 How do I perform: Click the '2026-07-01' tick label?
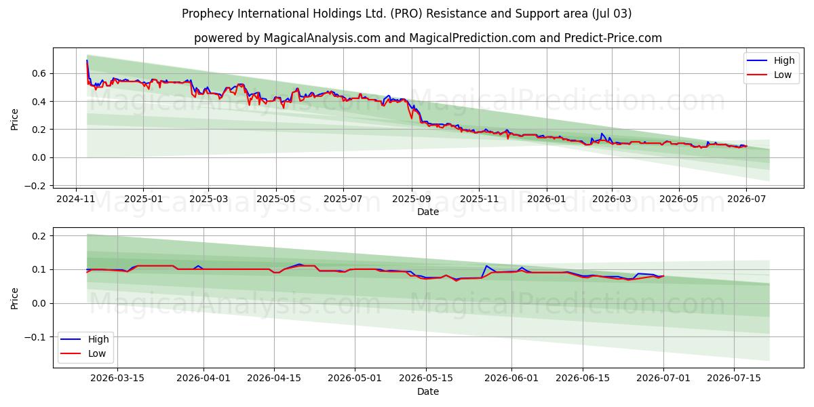coord(663,378)
